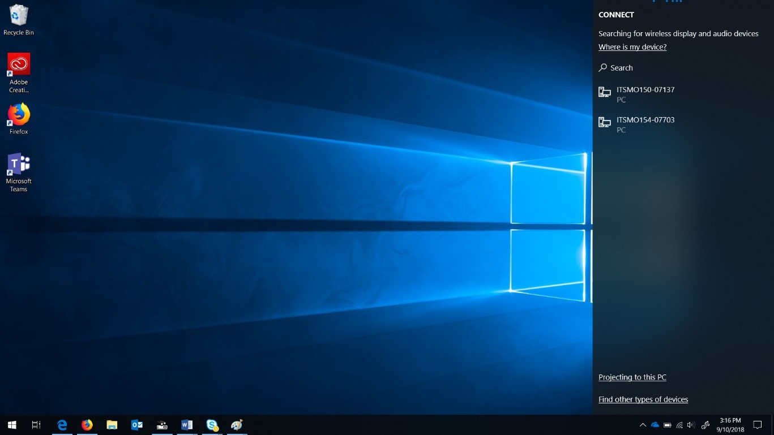774x435 pixels.
Task: Click the CONNECT panel heading
Action: 616,15
